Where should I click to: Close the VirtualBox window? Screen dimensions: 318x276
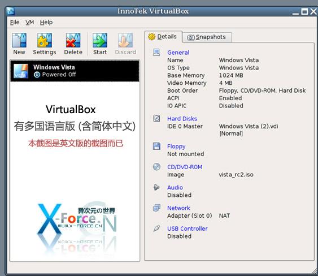pyautogui.click(x=313, y=11)
